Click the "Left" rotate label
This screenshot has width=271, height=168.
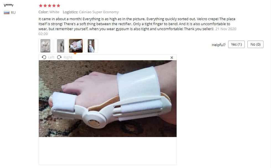51,57
